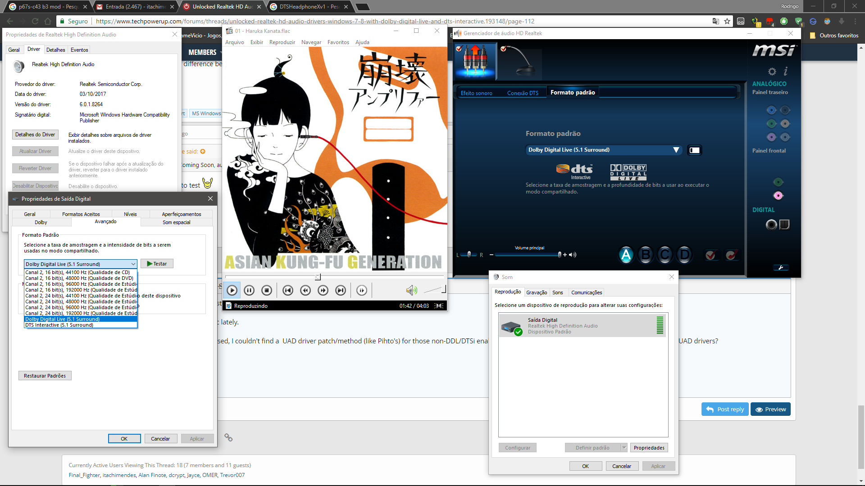Click the second red checkmark icon in Realtek manager
The image size is (865, 486).
[731, 255]
